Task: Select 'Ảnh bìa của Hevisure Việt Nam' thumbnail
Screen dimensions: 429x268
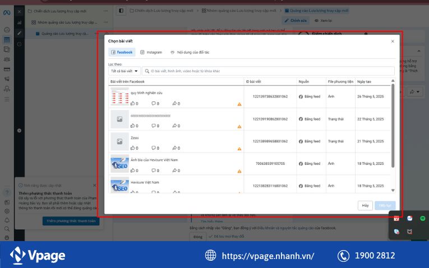Action: click(x=119, y=164)
